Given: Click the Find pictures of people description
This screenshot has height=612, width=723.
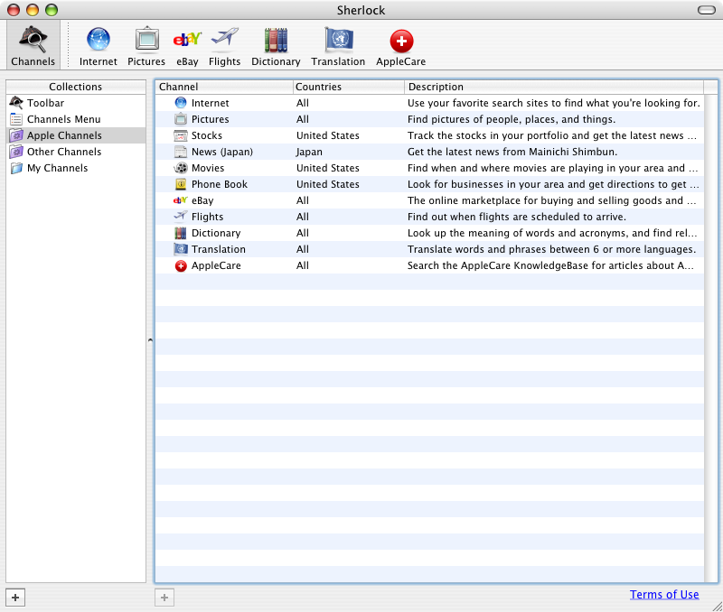Looking at the screenshot, I should point(512,119).
